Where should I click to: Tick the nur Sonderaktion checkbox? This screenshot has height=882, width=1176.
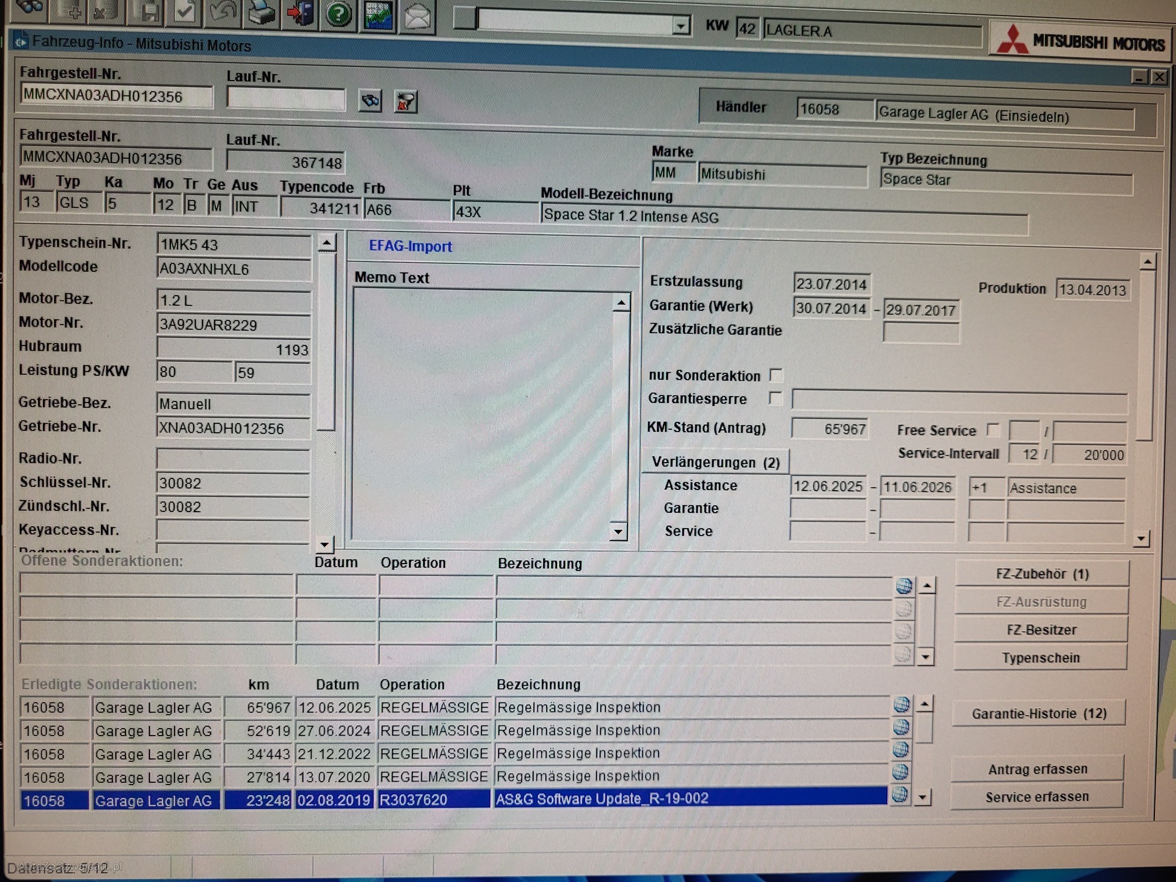(775, 374)
